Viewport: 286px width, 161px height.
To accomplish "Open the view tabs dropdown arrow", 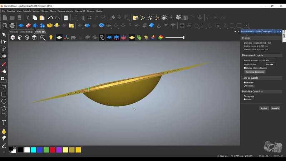I will coord(235,31).
